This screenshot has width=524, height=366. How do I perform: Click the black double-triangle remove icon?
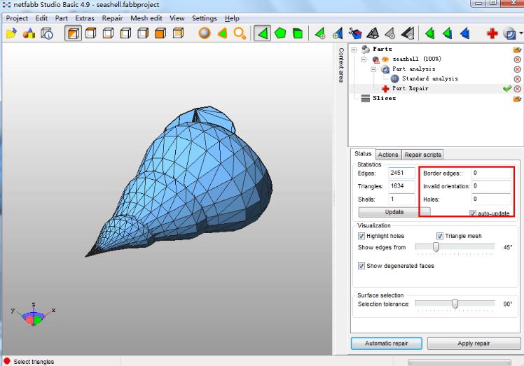[408, 34]
